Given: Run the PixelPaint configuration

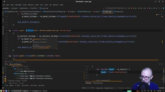Looking at the screenshot, I should 129,8.
